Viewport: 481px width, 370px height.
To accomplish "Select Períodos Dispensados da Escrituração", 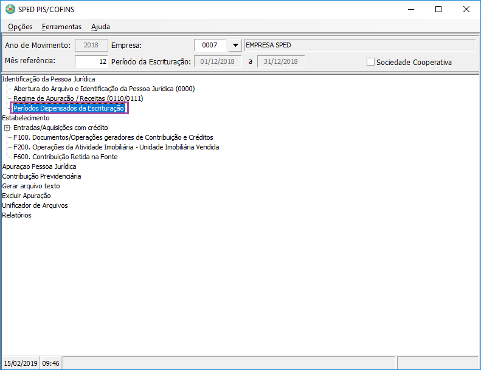I will 68,108.
